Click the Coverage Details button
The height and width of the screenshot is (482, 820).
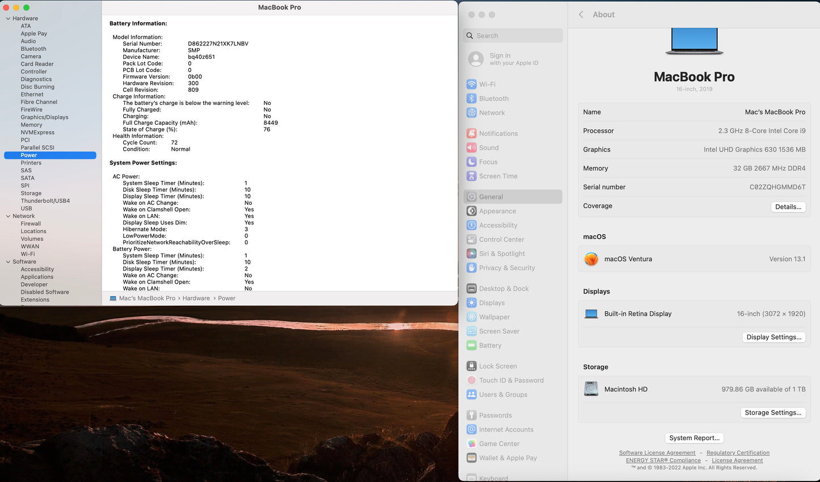(x=788, y=207)
